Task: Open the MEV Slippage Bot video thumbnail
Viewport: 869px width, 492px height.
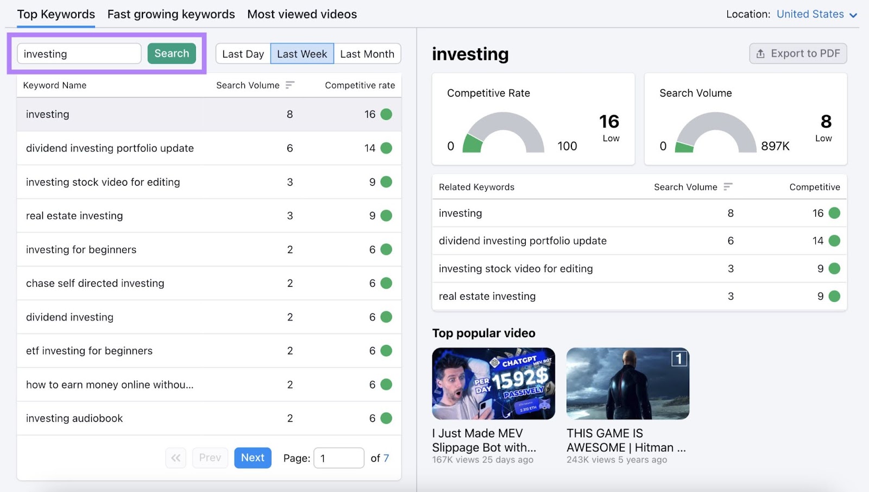Action: (493, 384)
